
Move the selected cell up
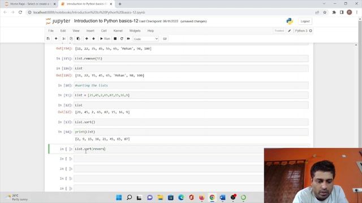[87, 39]
